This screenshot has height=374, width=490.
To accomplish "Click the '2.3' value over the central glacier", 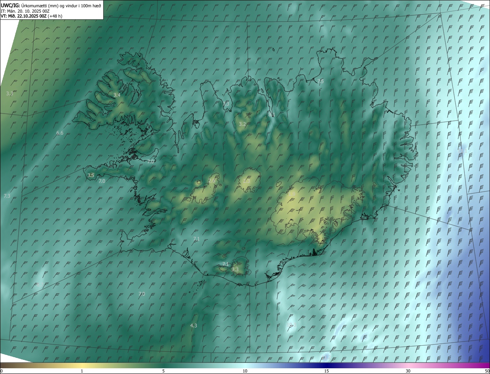I will click(247, 181).
